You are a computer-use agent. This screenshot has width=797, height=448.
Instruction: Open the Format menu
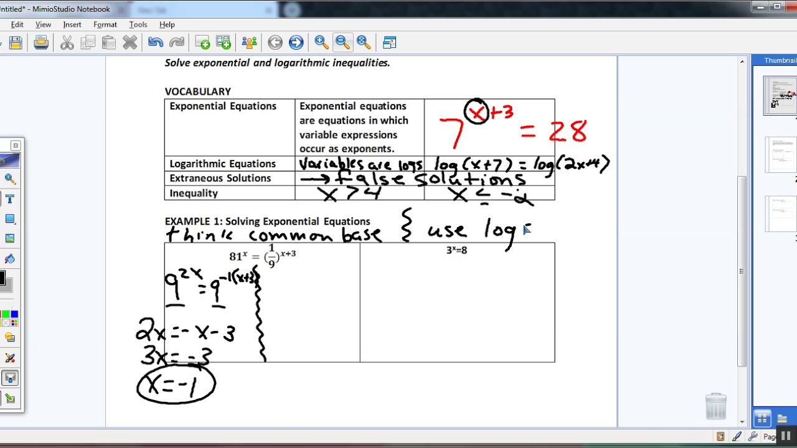(x=105, y=24)
